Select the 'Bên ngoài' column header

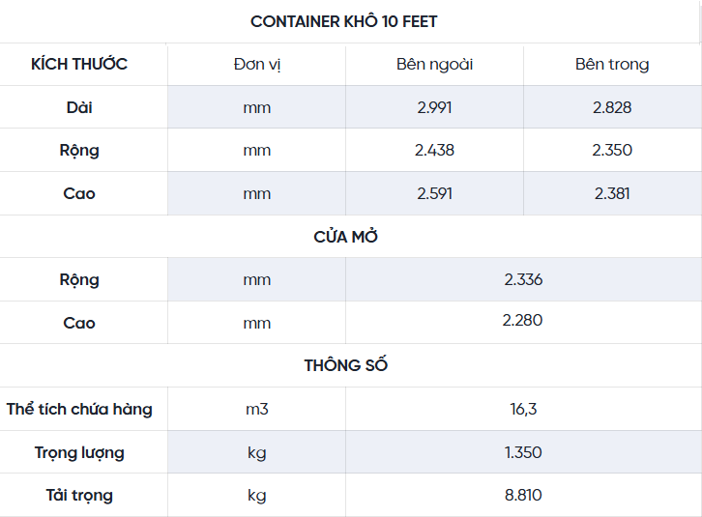point(434,65)
